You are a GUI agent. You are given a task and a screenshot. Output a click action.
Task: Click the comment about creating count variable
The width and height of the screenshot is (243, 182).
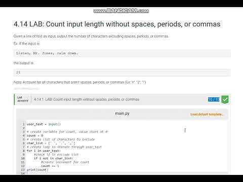pos(67,132)
